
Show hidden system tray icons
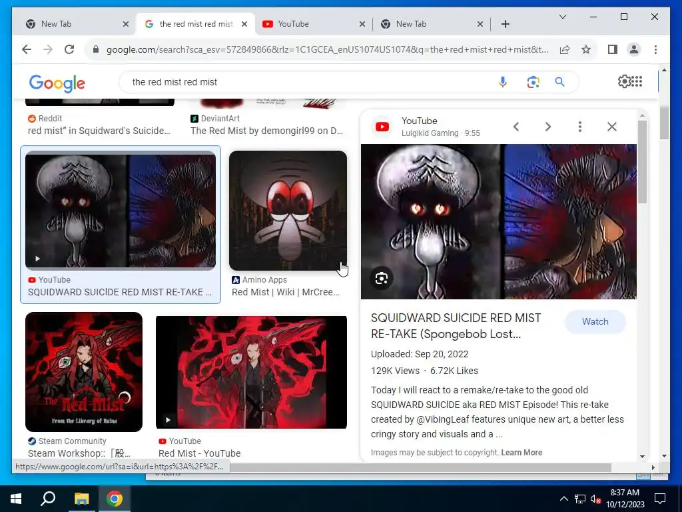point(563,499)
